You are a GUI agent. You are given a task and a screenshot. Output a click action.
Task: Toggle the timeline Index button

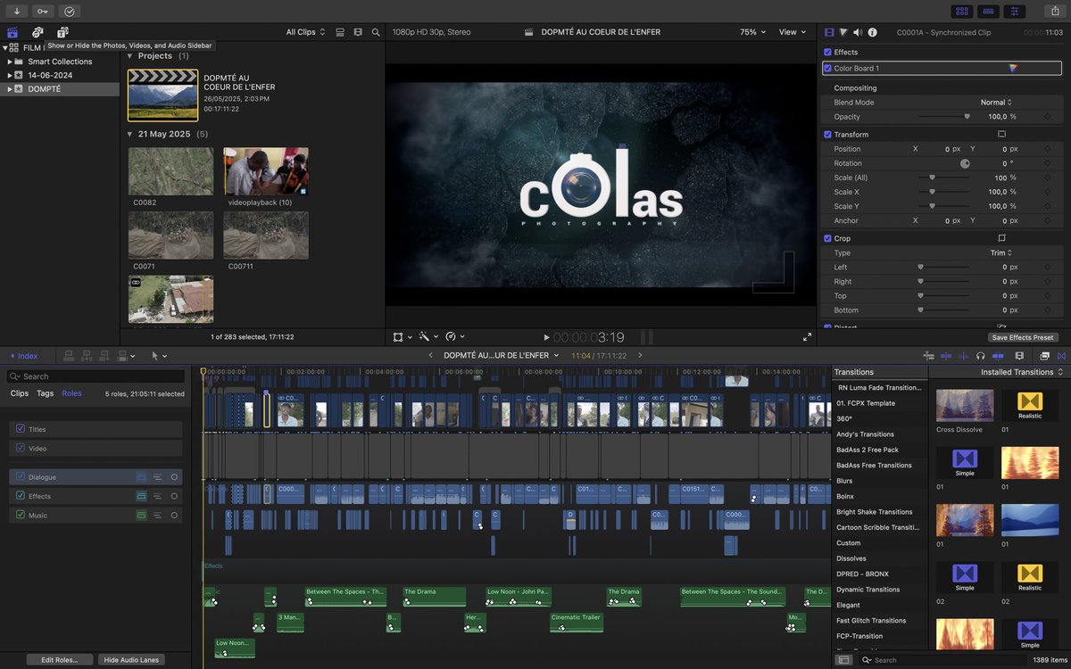23,356
